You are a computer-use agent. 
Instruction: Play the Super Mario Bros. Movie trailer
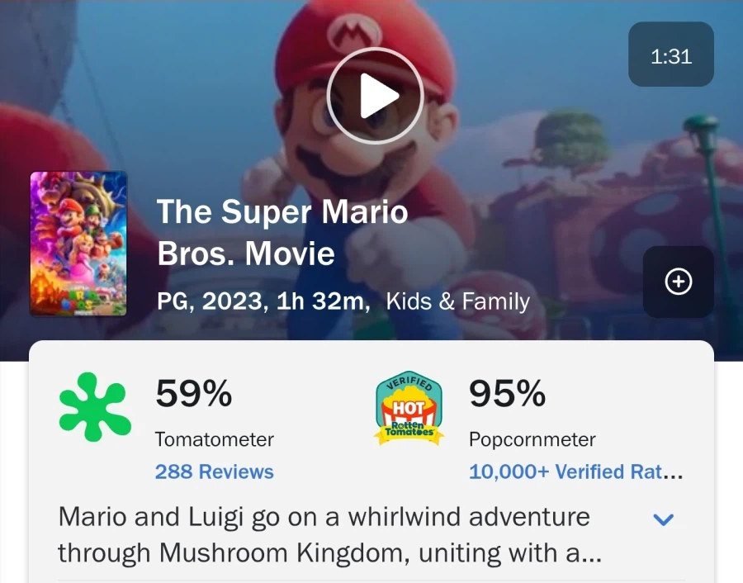(x=375, y=97)
